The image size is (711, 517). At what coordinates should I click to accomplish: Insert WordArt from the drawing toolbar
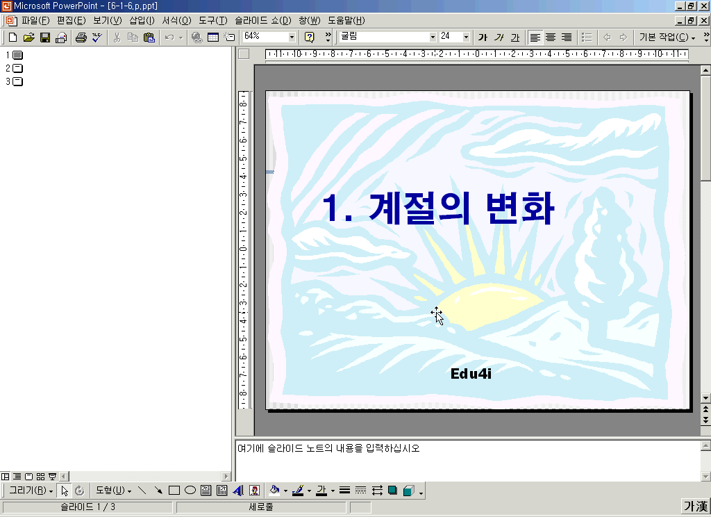238,491
